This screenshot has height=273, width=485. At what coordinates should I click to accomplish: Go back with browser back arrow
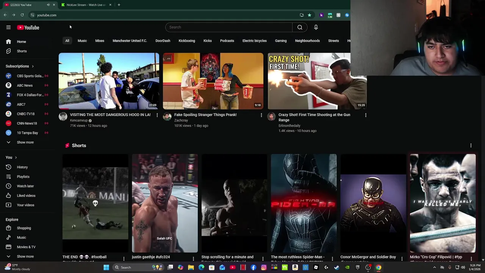click(5, 15)
